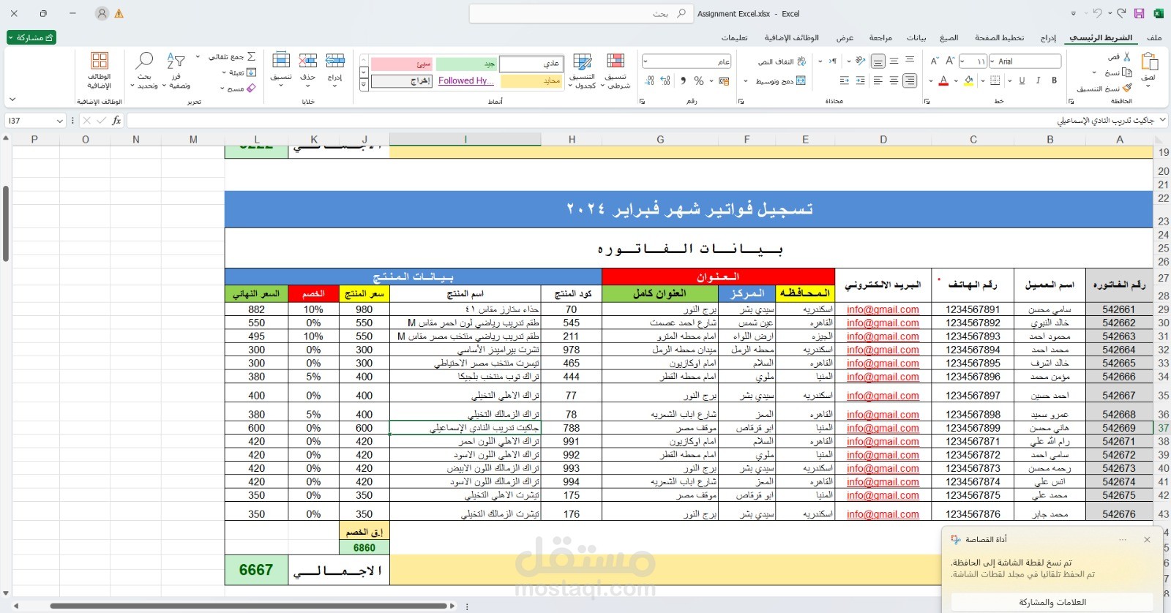Click the red Font Color swatch button
Image resolution: width=1171 pixels, height=613 pixels.
(x=943, y=80)
